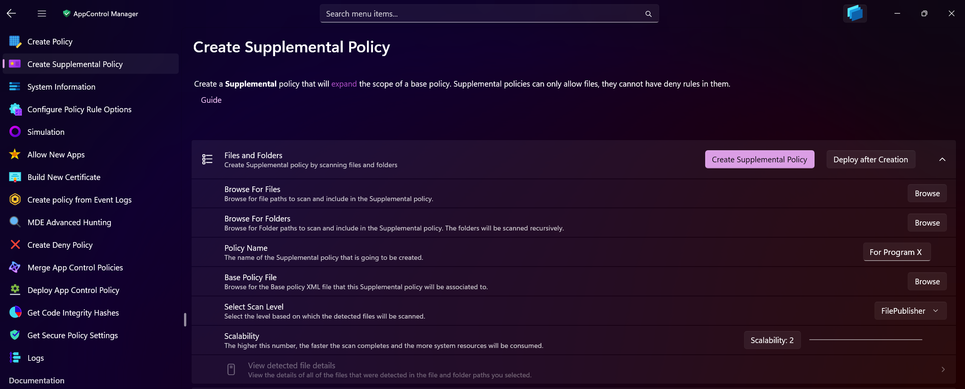This screenshot has width=965, height=389.
Task: Open the Guide link
Action: pos(211,100)
